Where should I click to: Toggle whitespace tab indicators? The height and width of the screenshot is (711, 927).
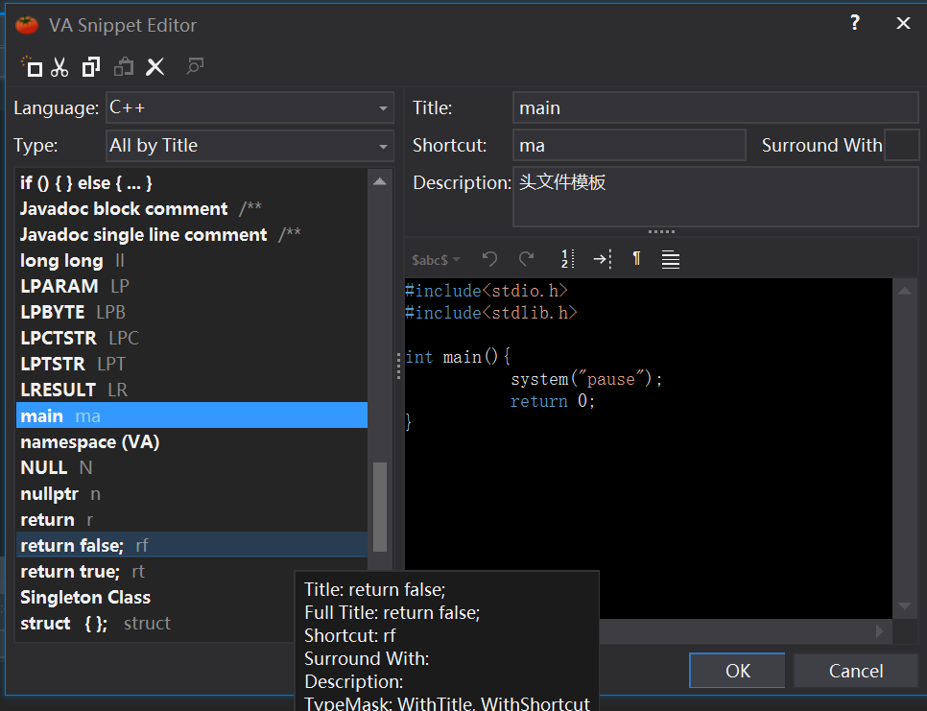point(603,259)
